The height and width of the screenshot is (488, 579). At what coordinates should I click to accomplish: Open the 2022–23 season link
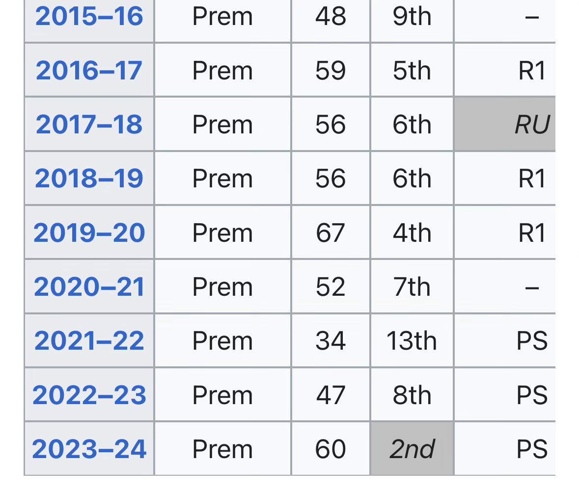[x=89, y=395]
